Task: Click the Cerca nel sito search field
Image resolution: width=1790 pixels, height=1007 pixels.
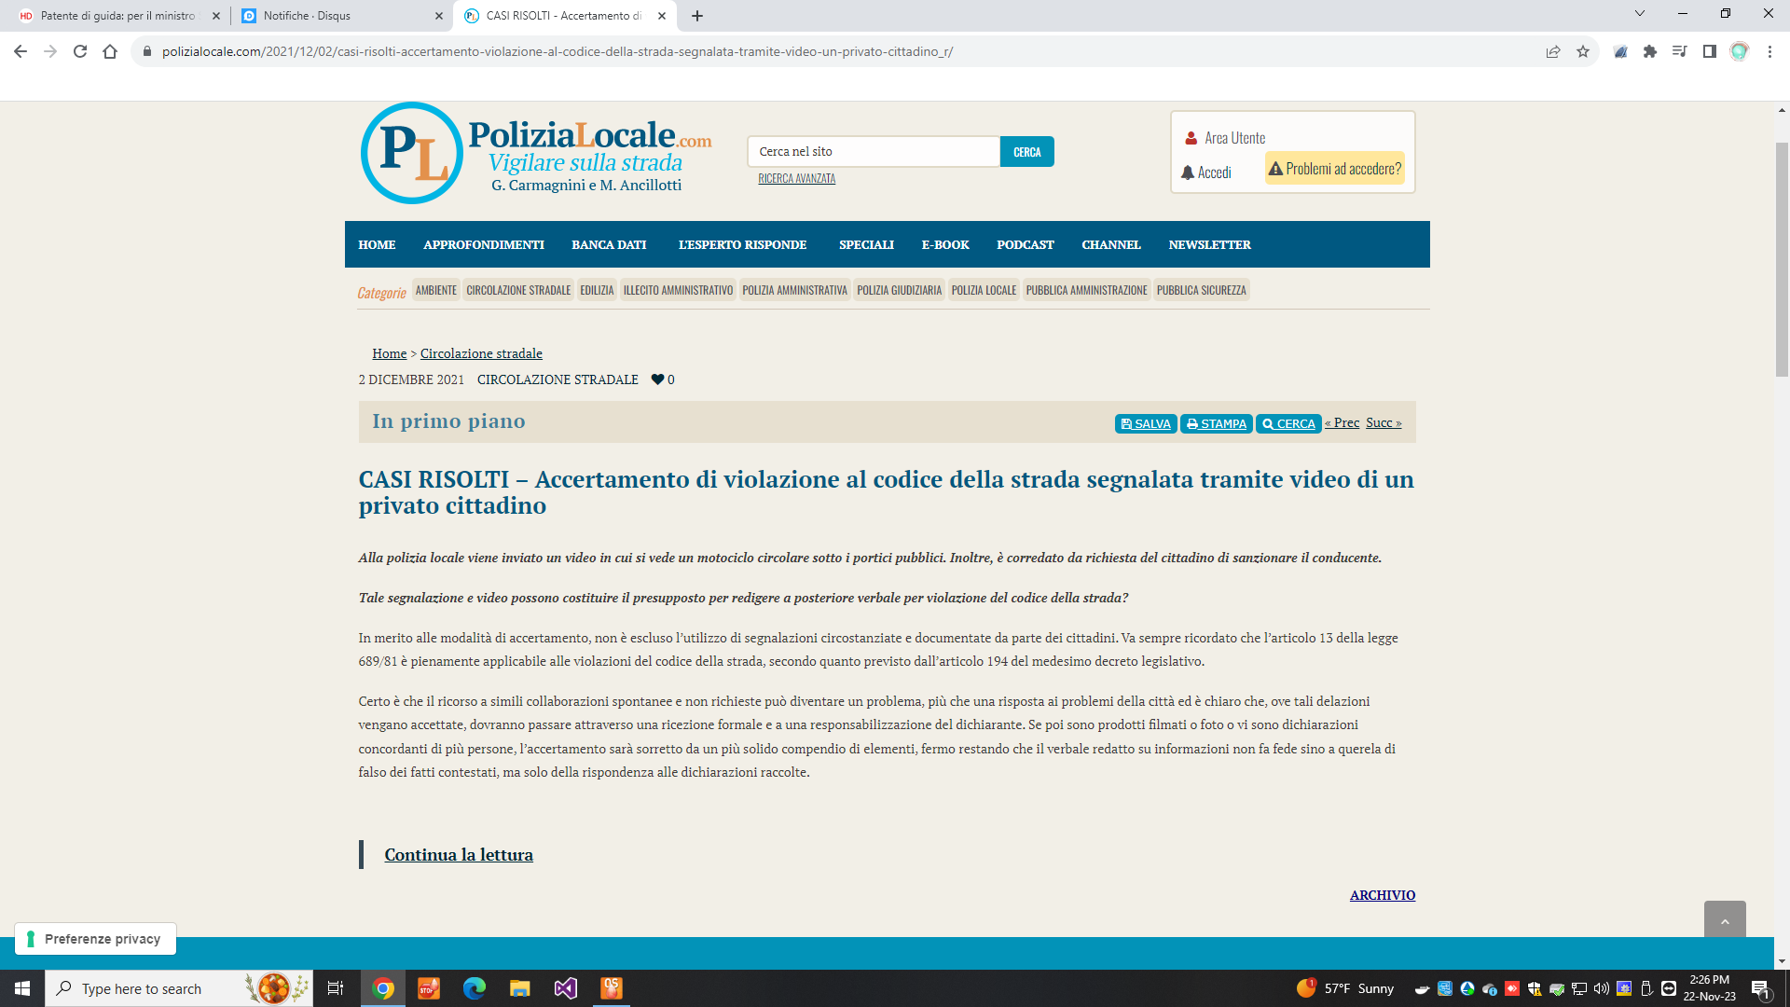Action: coord(874,152)
